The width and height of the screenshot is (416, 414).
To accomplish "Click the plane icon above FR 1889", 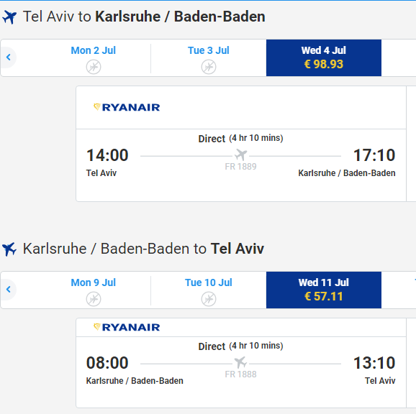I will [x=240, y=155].
